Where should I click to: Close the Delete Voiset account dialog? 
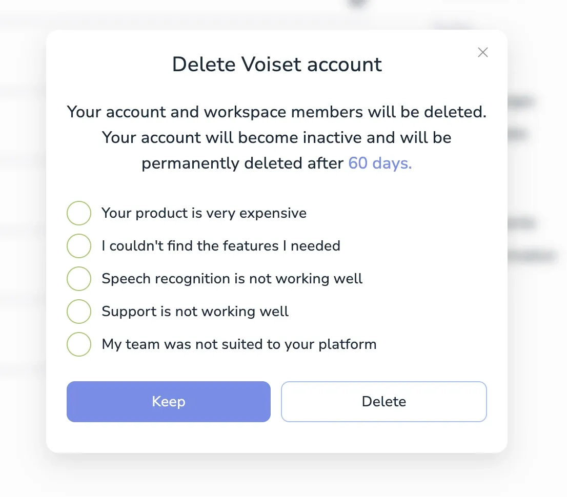[x=482, y=52]
